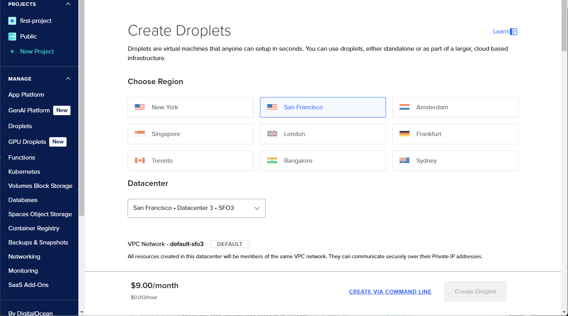Click the Frankfurt Germany flag icon
Image resolution: width=568 pixels, height=316 pixels.
pyautogui.click(x=405, y=134)
